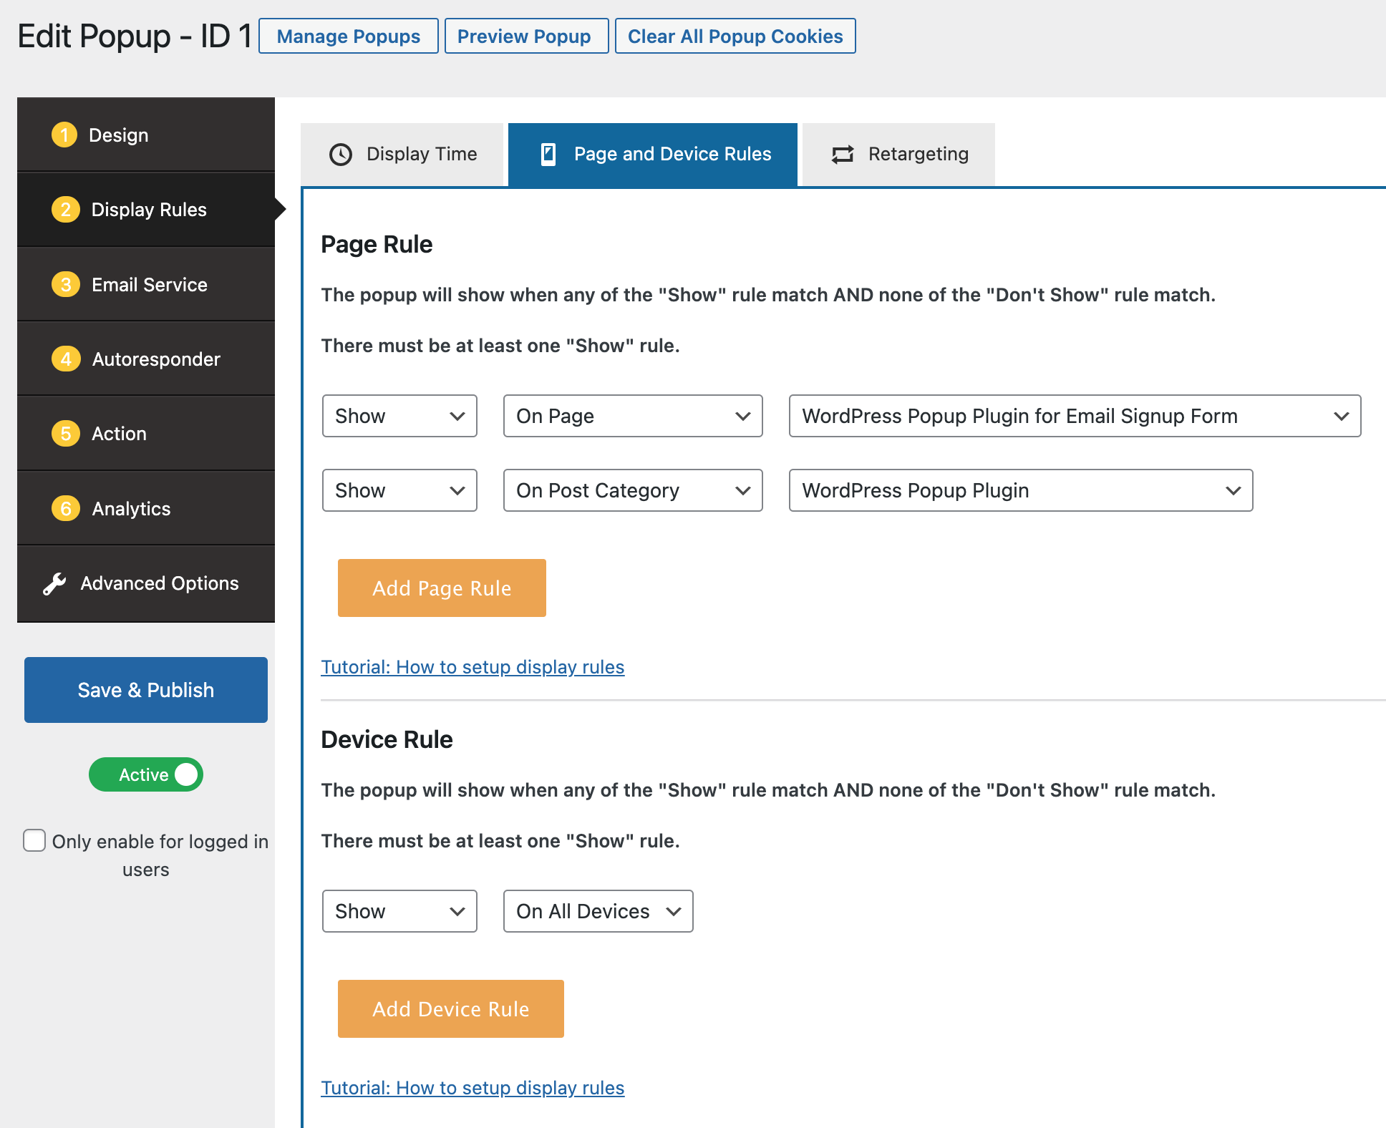Expand the On Post Category dropdown

[633, 490]
